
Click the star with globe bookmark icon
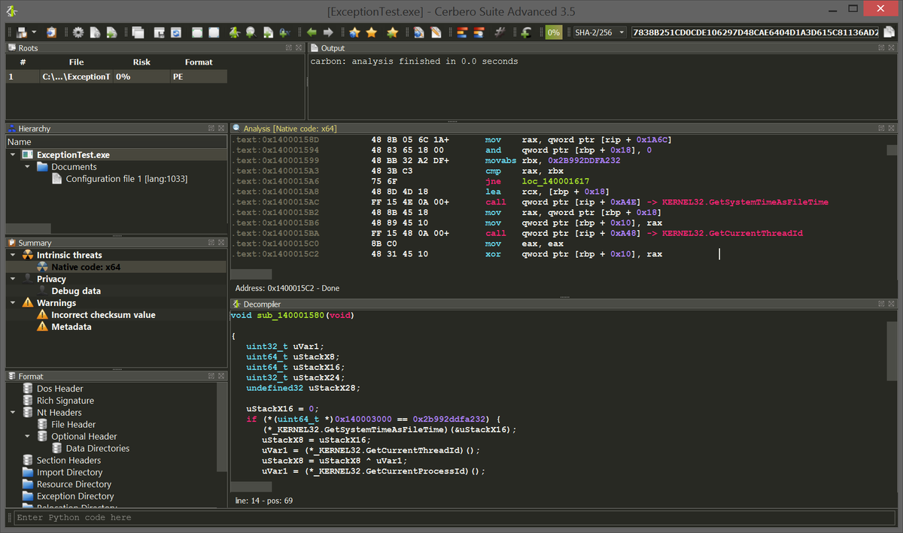354,32
